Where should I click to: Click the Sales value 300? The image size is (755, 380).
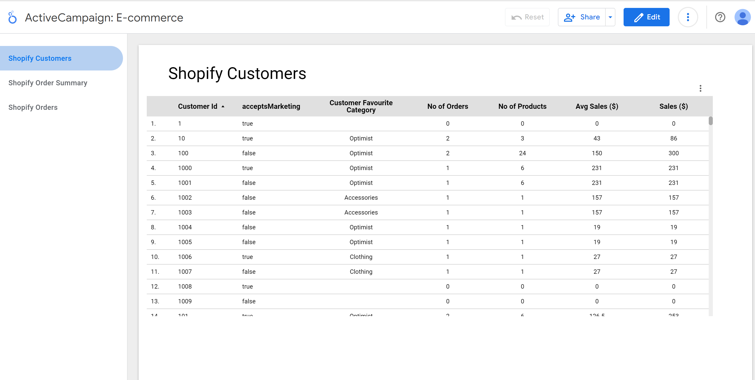pos(673,153)
